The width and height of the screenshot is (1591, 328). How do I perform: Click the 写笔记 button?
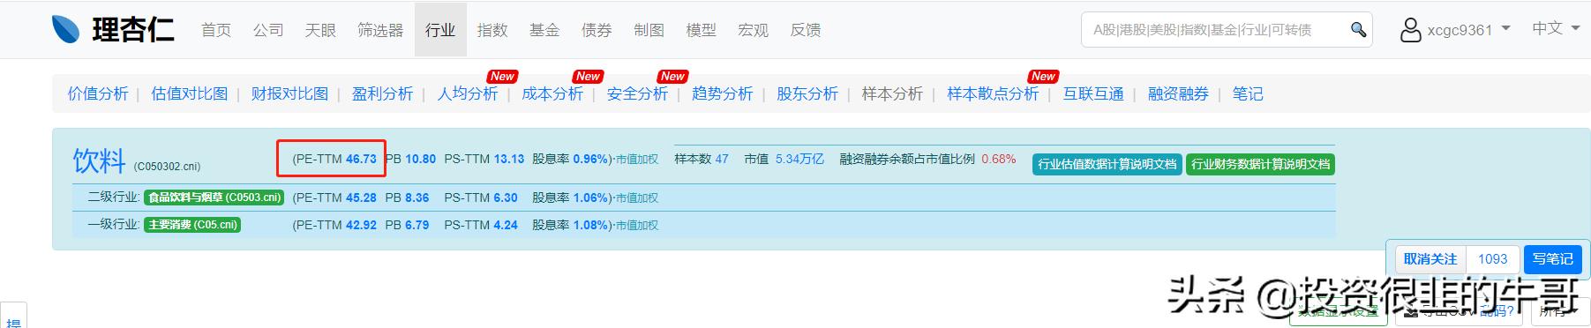click(x=1553, y=259)
